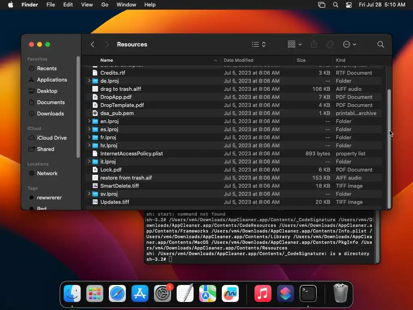Click the sidebar scrollbar
The image size is (413, 310).
(x=78, y=107)
